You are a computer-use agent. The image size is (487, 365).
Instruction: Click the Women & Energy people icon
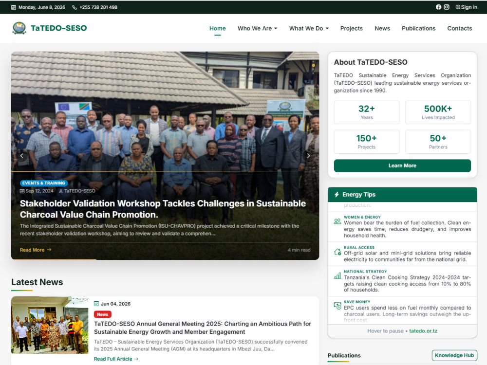click(x=337, y=221)
